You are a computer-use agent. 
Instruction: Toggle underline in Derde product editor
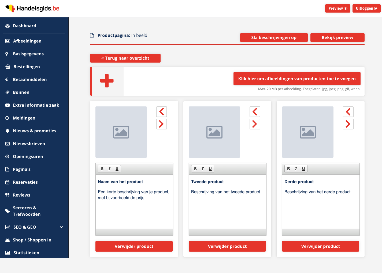(303, 169)
